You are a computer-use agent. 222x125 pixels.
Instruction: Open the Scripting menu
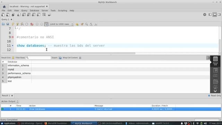pyautogui.click(x=62, y=10)
